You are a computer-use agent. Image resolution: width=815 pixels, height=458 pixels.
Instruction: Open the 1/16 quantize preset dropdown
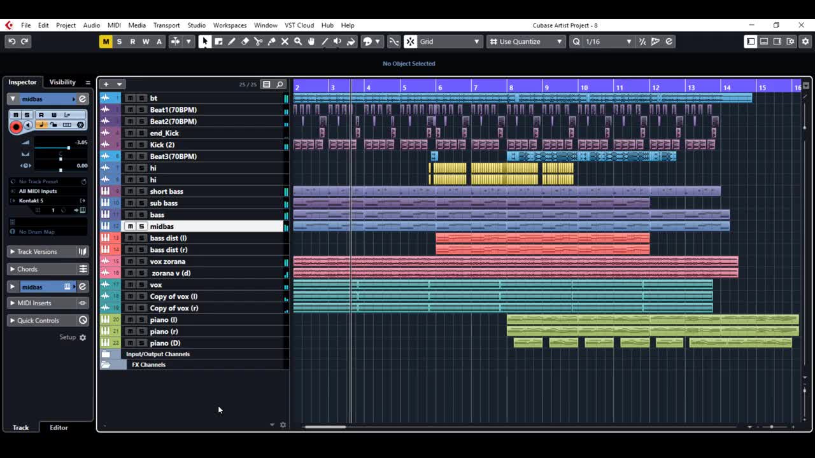coord(608,41)
